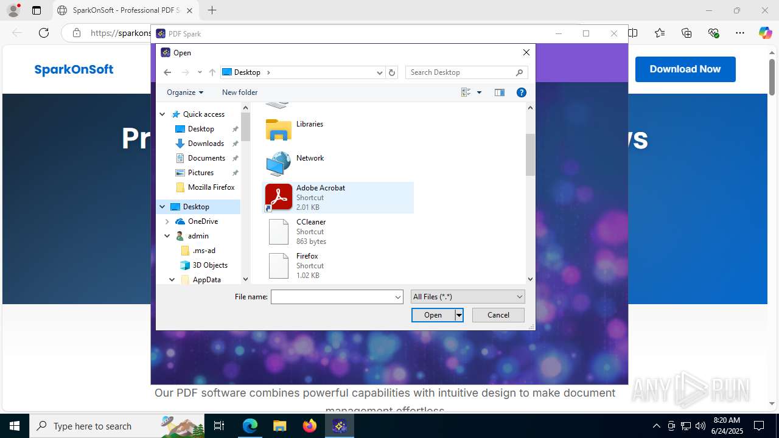This screenshot has width=779, height=438.
Task: Collapse the admin tree node
Action: (167, 236)
